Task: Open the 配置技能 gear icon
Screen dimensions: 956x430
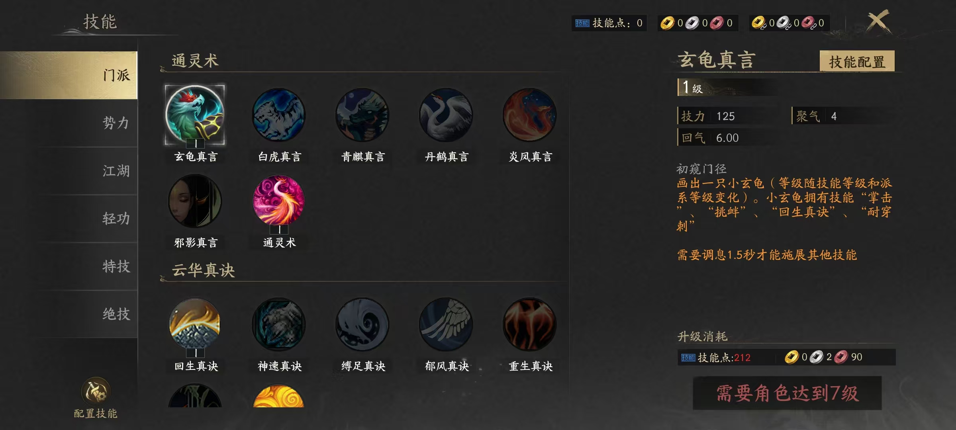Action: (x=96, y=391)
